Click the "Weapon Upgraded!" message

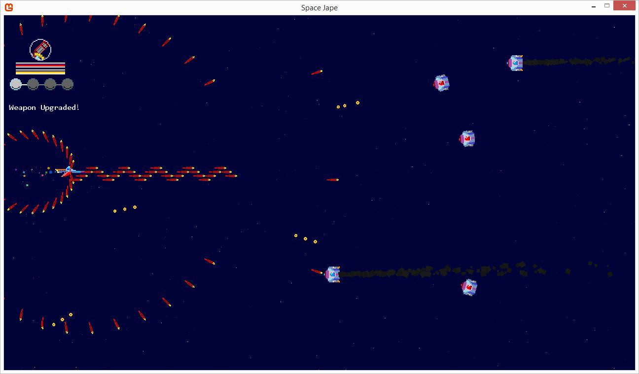[44, 107]
